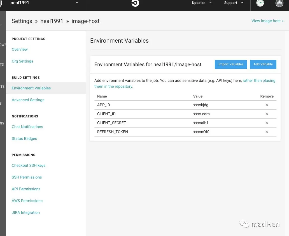
Task: Click the value xxxx.com
Action: (201, 114)
